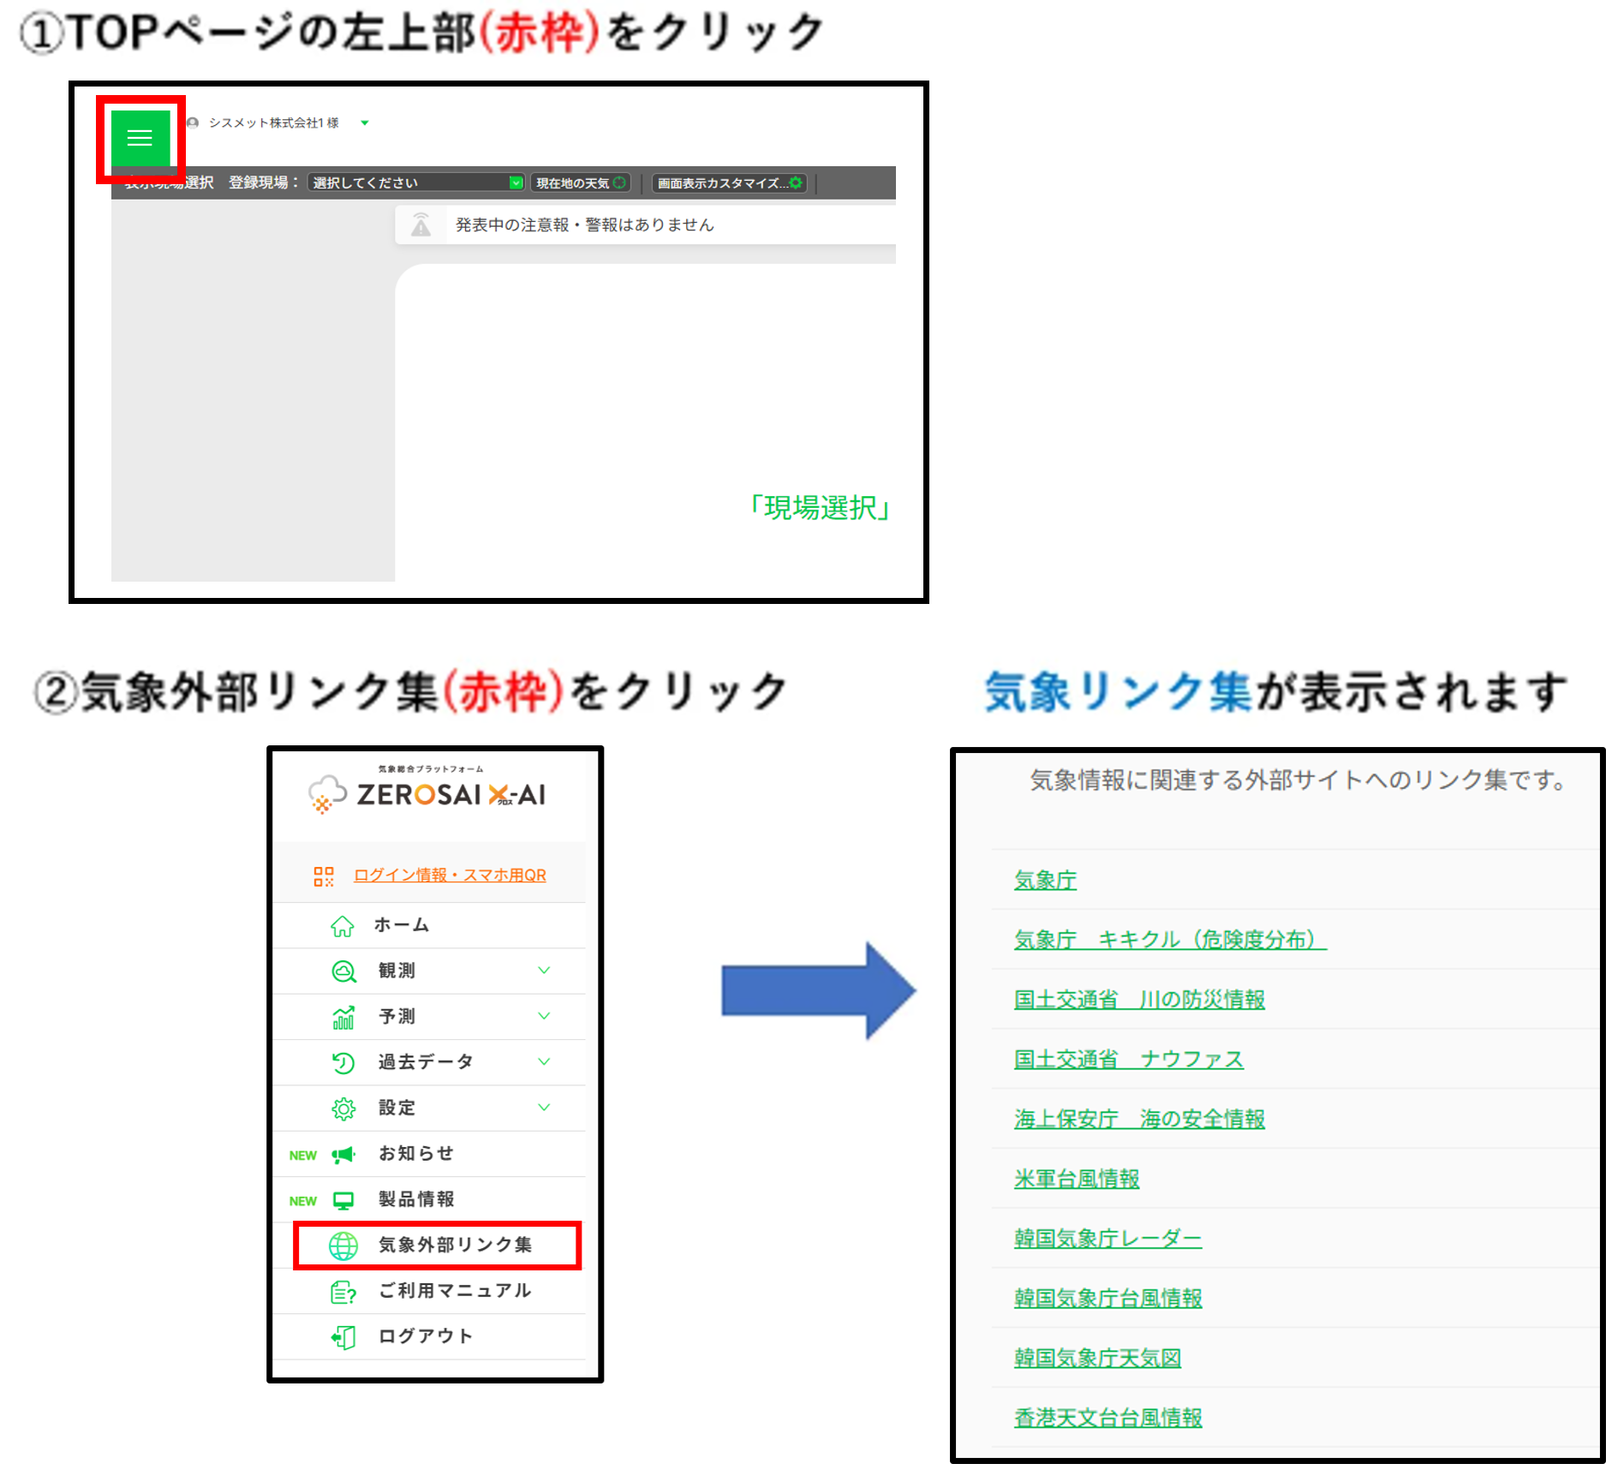
Task: Expand the 観測 menu chevron
Action: pyautogui.click(x=544, y=971)
